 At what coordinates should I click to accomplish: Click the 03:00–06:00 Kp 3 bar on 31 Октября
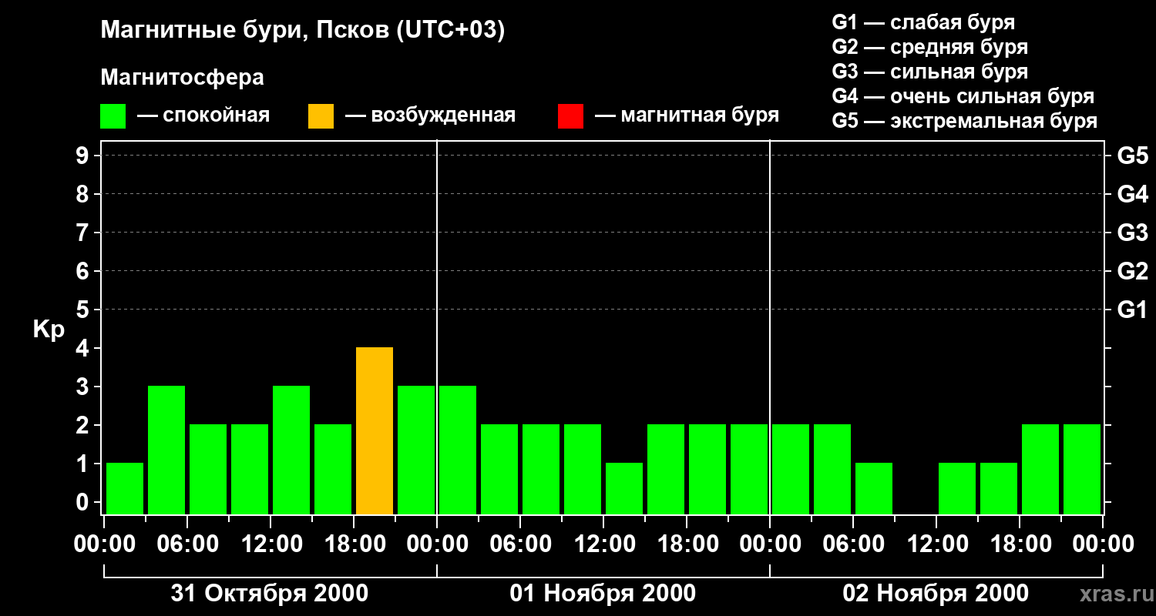click(166, 450)
